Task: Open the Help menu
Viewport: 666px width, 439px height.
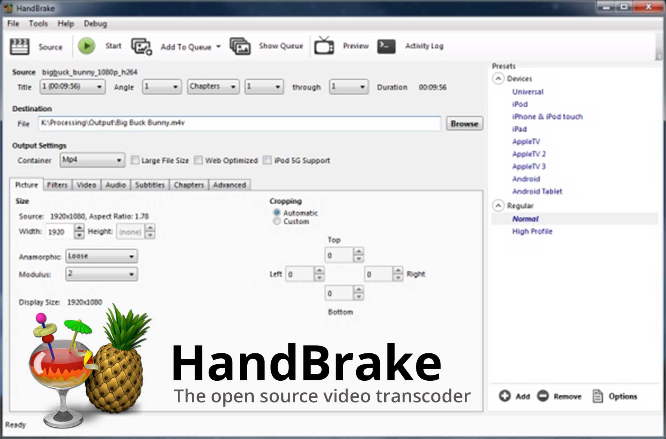Action: click(x=66, y=24)
